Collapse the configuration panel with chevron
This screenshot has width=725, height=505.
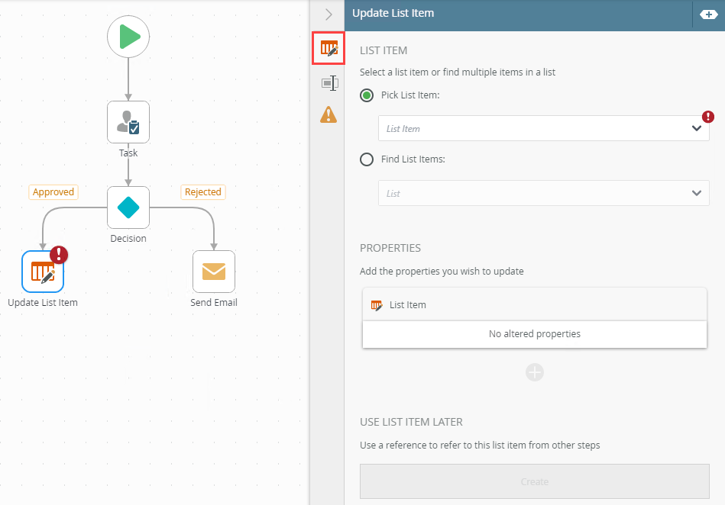point(329,14)
